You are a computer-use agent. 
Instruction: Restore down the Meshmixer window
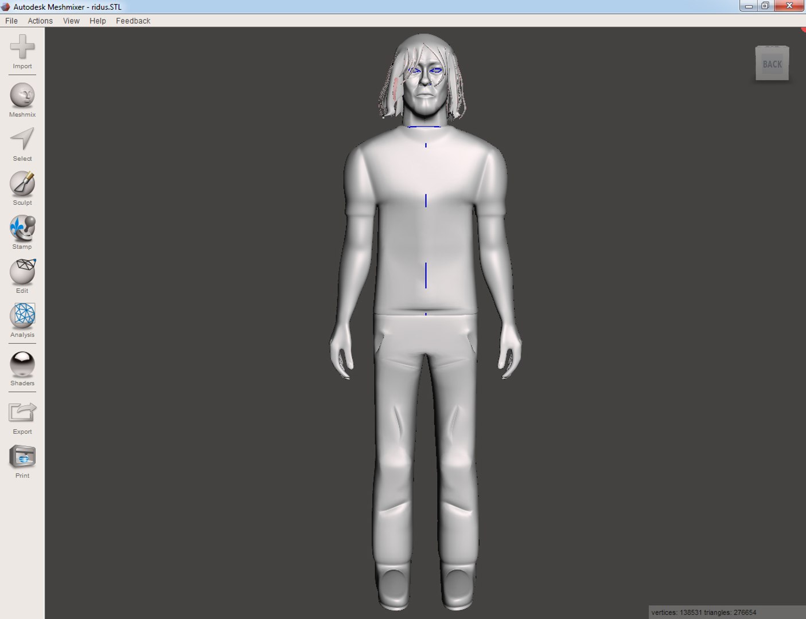point(765,6)
